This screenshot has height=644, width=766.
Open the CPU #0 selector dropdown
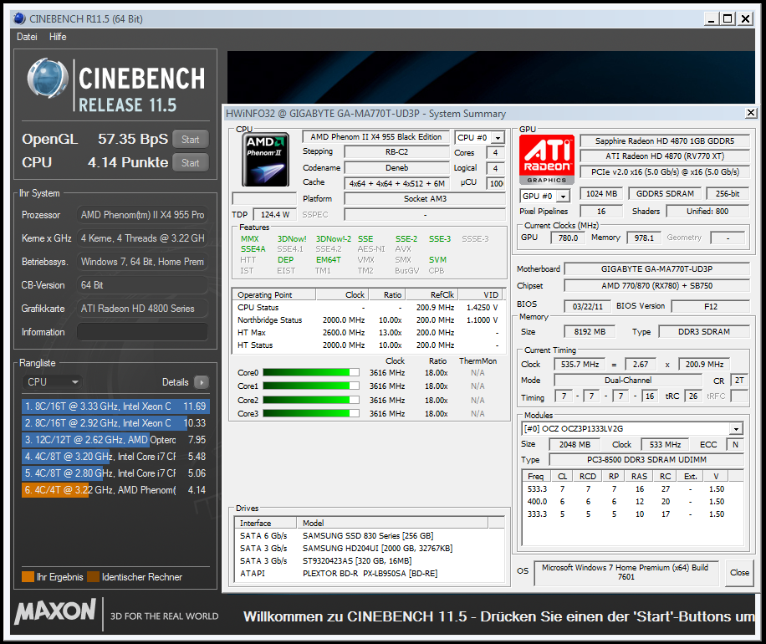click(498, 138)
